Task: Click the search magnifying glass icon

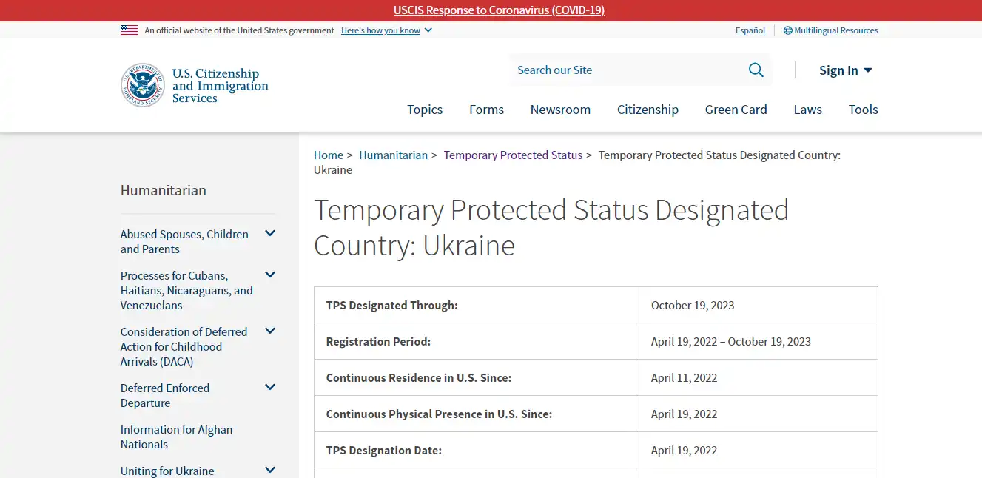Action: (756, 69)
